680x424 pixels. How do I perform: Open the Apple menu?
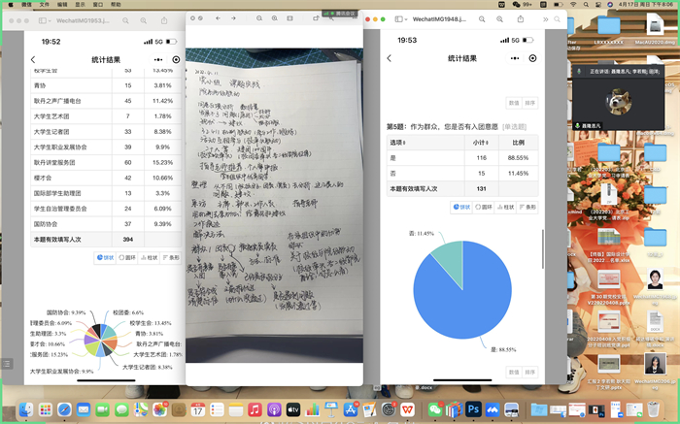point(11,4)
